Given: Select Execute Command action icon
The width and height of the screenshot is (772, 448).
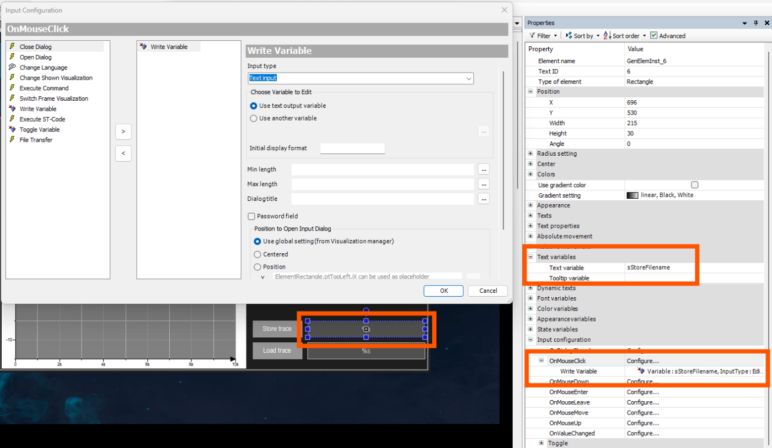Looking at the screenshot, I should pos(12,88).
